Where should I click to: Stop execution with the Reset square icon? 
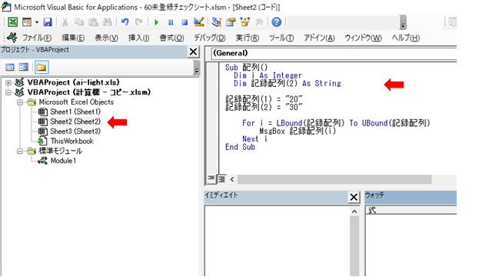pyautogui.click(x=184, y=22)
